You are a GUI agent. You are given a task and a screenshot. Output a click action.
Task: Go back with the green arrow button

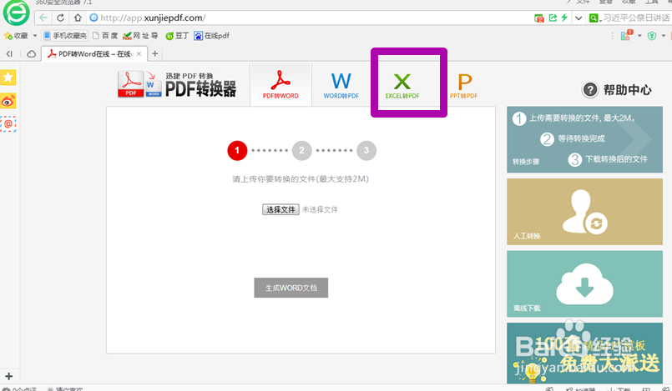[x=43, y=18]
